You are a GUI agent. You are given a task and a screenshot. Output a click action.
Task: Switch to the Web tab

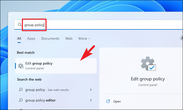click(x=69, y=38)
